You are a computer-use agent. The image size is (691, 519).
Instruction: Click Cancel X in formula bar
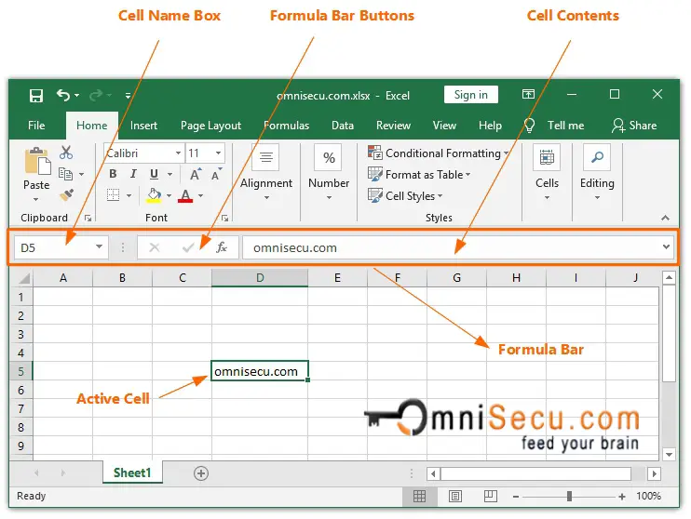click(155, 247)
